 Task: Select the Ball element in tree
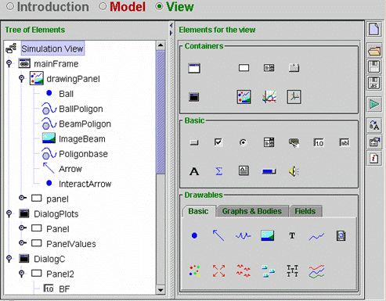(x=66, y=94)
